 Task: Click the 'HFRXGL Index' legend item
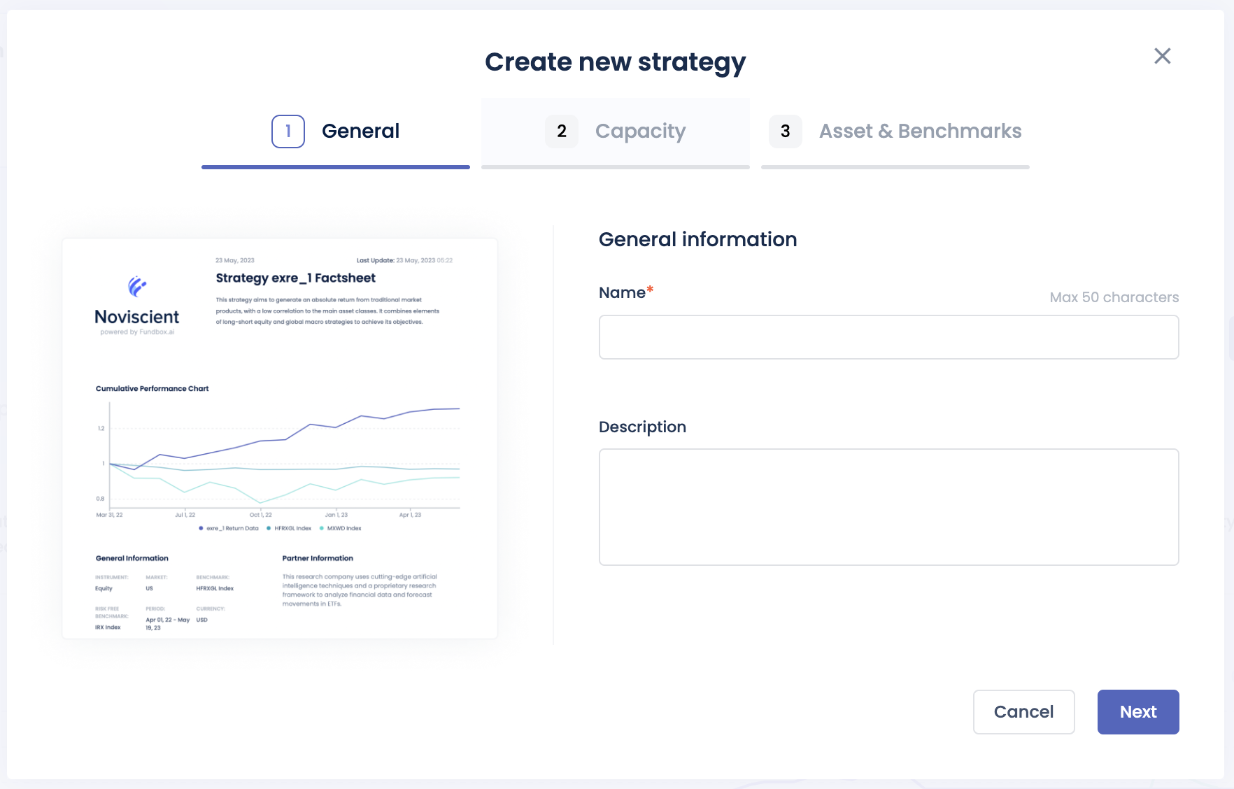[289, 528]
